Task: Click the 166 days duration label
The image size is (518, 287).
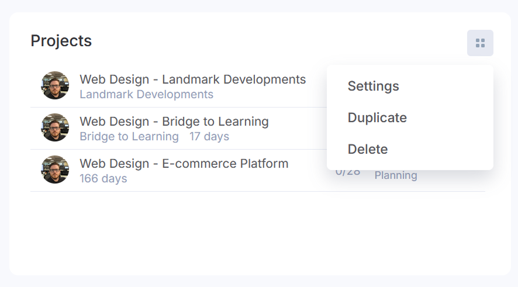Action: (x=103, y=179)
